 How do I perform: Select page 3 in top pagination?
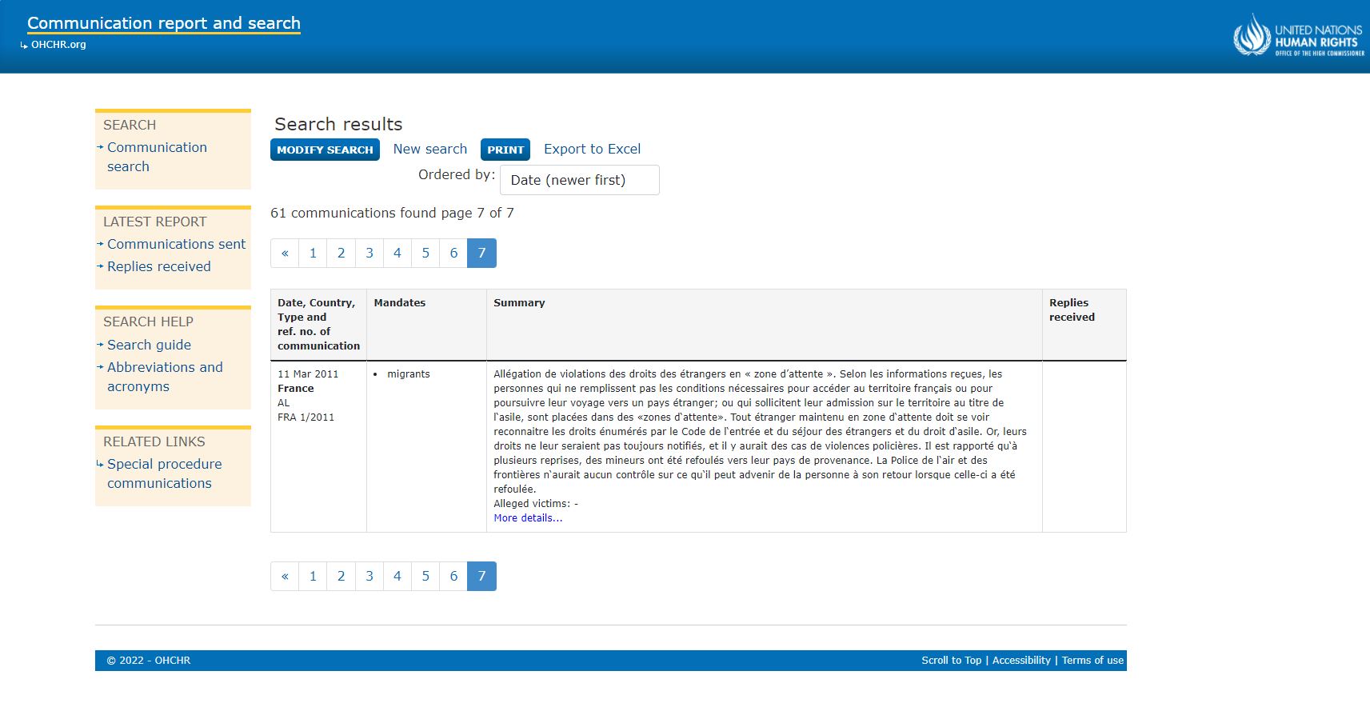[369, 253]
